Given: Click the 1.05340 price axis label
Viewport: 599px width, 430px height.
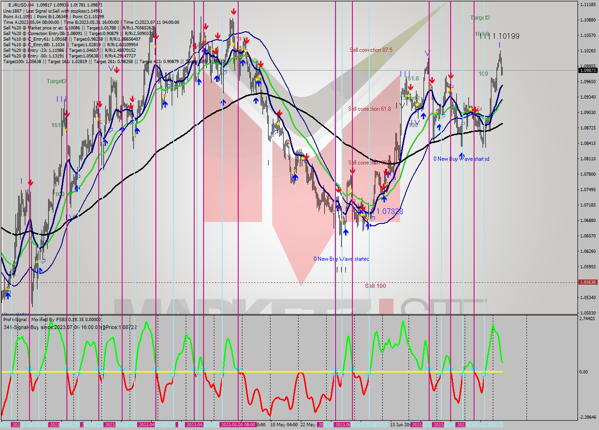Looking at the screenshot, I should click(588, 298).
